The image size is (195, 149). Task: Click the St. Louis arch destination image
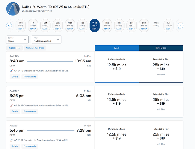click(13, 9)
